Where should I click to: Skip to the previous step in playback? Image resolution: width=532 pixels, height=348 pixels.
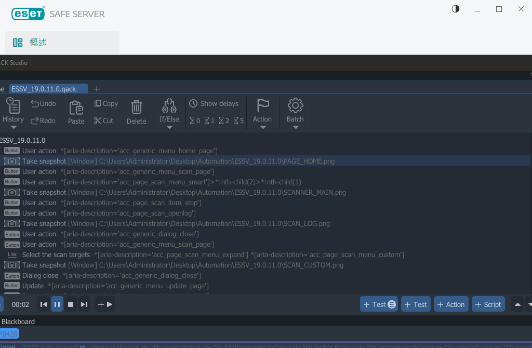[x=44, y=304]
